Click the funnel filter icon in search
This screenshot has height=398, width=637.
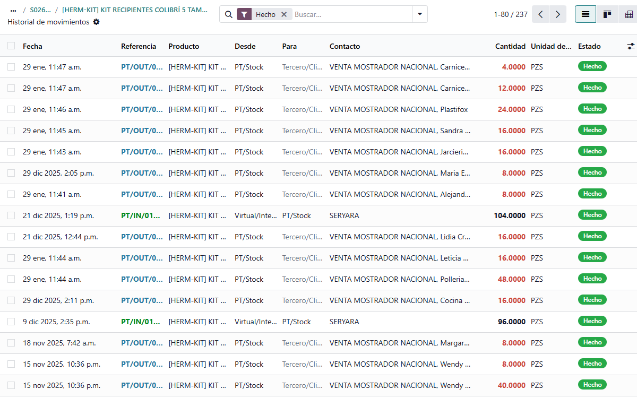pos(244,14)
